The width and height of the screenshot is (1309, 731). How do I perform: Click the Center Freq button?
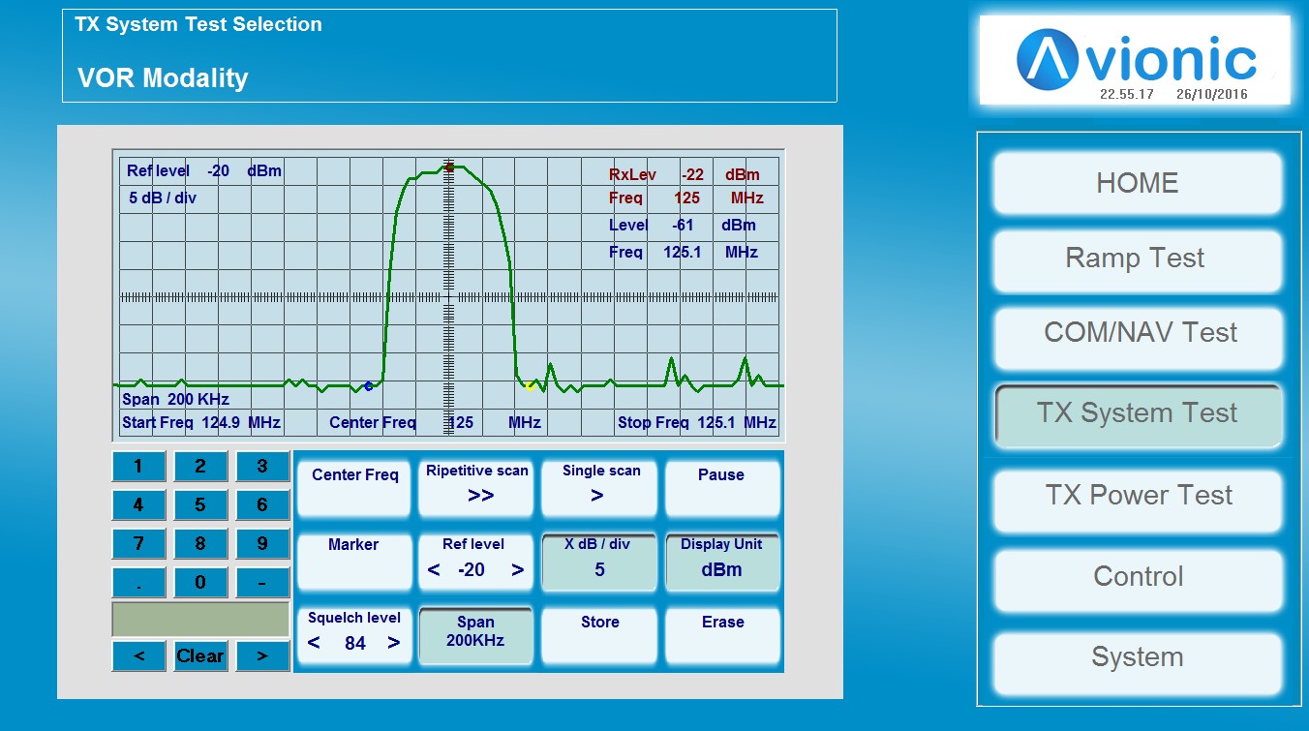tap(354, 487)
